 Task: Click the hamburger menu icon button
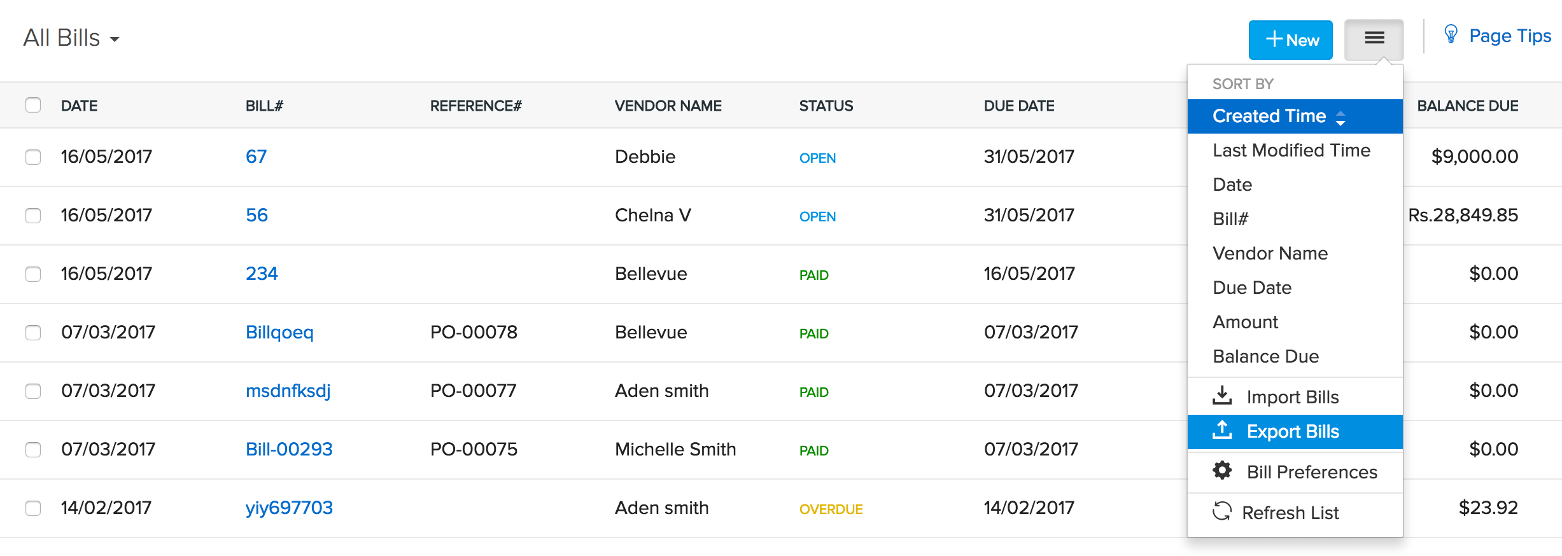tap(1374, 39)
